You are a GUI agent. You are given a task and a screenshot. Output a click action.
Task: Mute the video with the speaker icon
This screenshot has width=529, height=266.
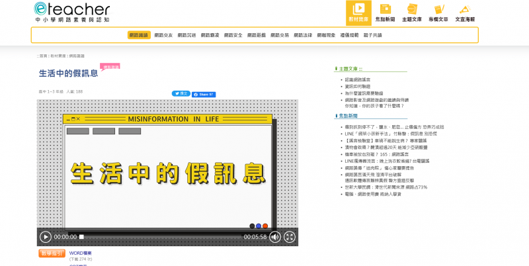click(x=274, y=236)
